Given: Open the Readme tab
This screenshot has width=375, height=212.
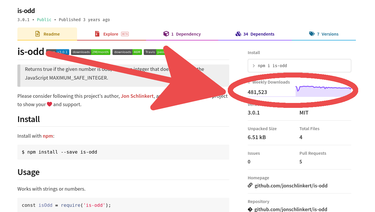Looking at the screenshot, I should 47,34.
